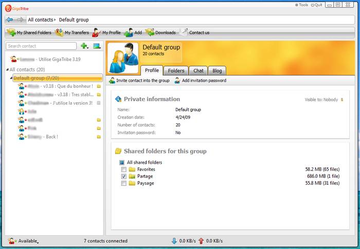Click the creation date 4/24/09 value

pos(183,118)
